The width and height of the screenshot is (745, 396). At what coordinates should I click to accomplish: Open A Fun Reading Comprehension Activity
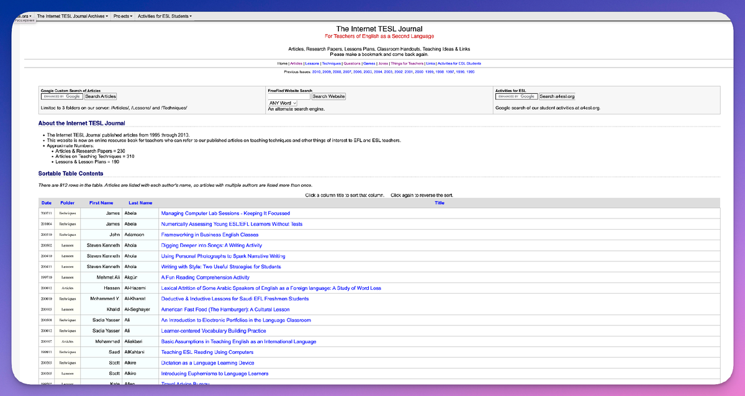[205, 277]
